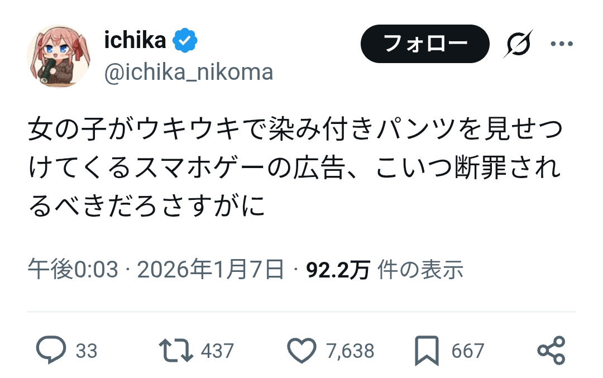Click the display name ichika
Image resolution: width=603 pixels, height=378 pixels.
[135, 40]
